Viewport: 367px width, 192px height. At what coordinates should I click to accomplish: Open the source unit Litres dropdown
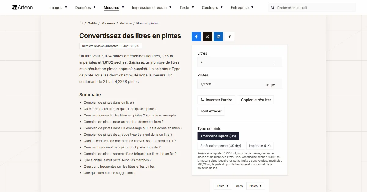[223, 186]
